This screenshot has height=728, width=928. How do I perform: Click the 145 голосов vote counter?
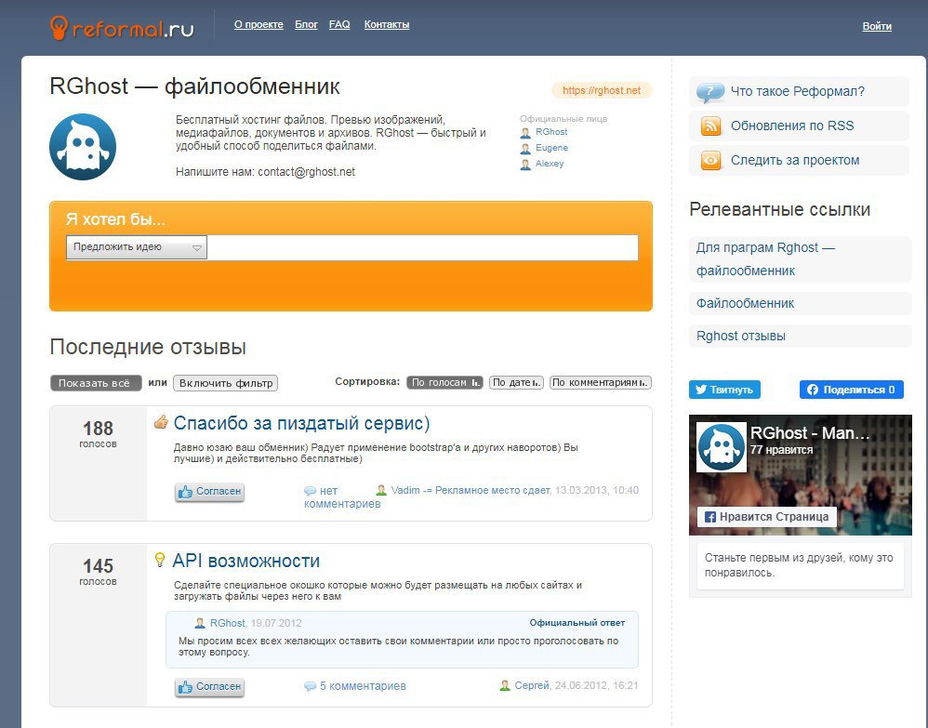99,572
